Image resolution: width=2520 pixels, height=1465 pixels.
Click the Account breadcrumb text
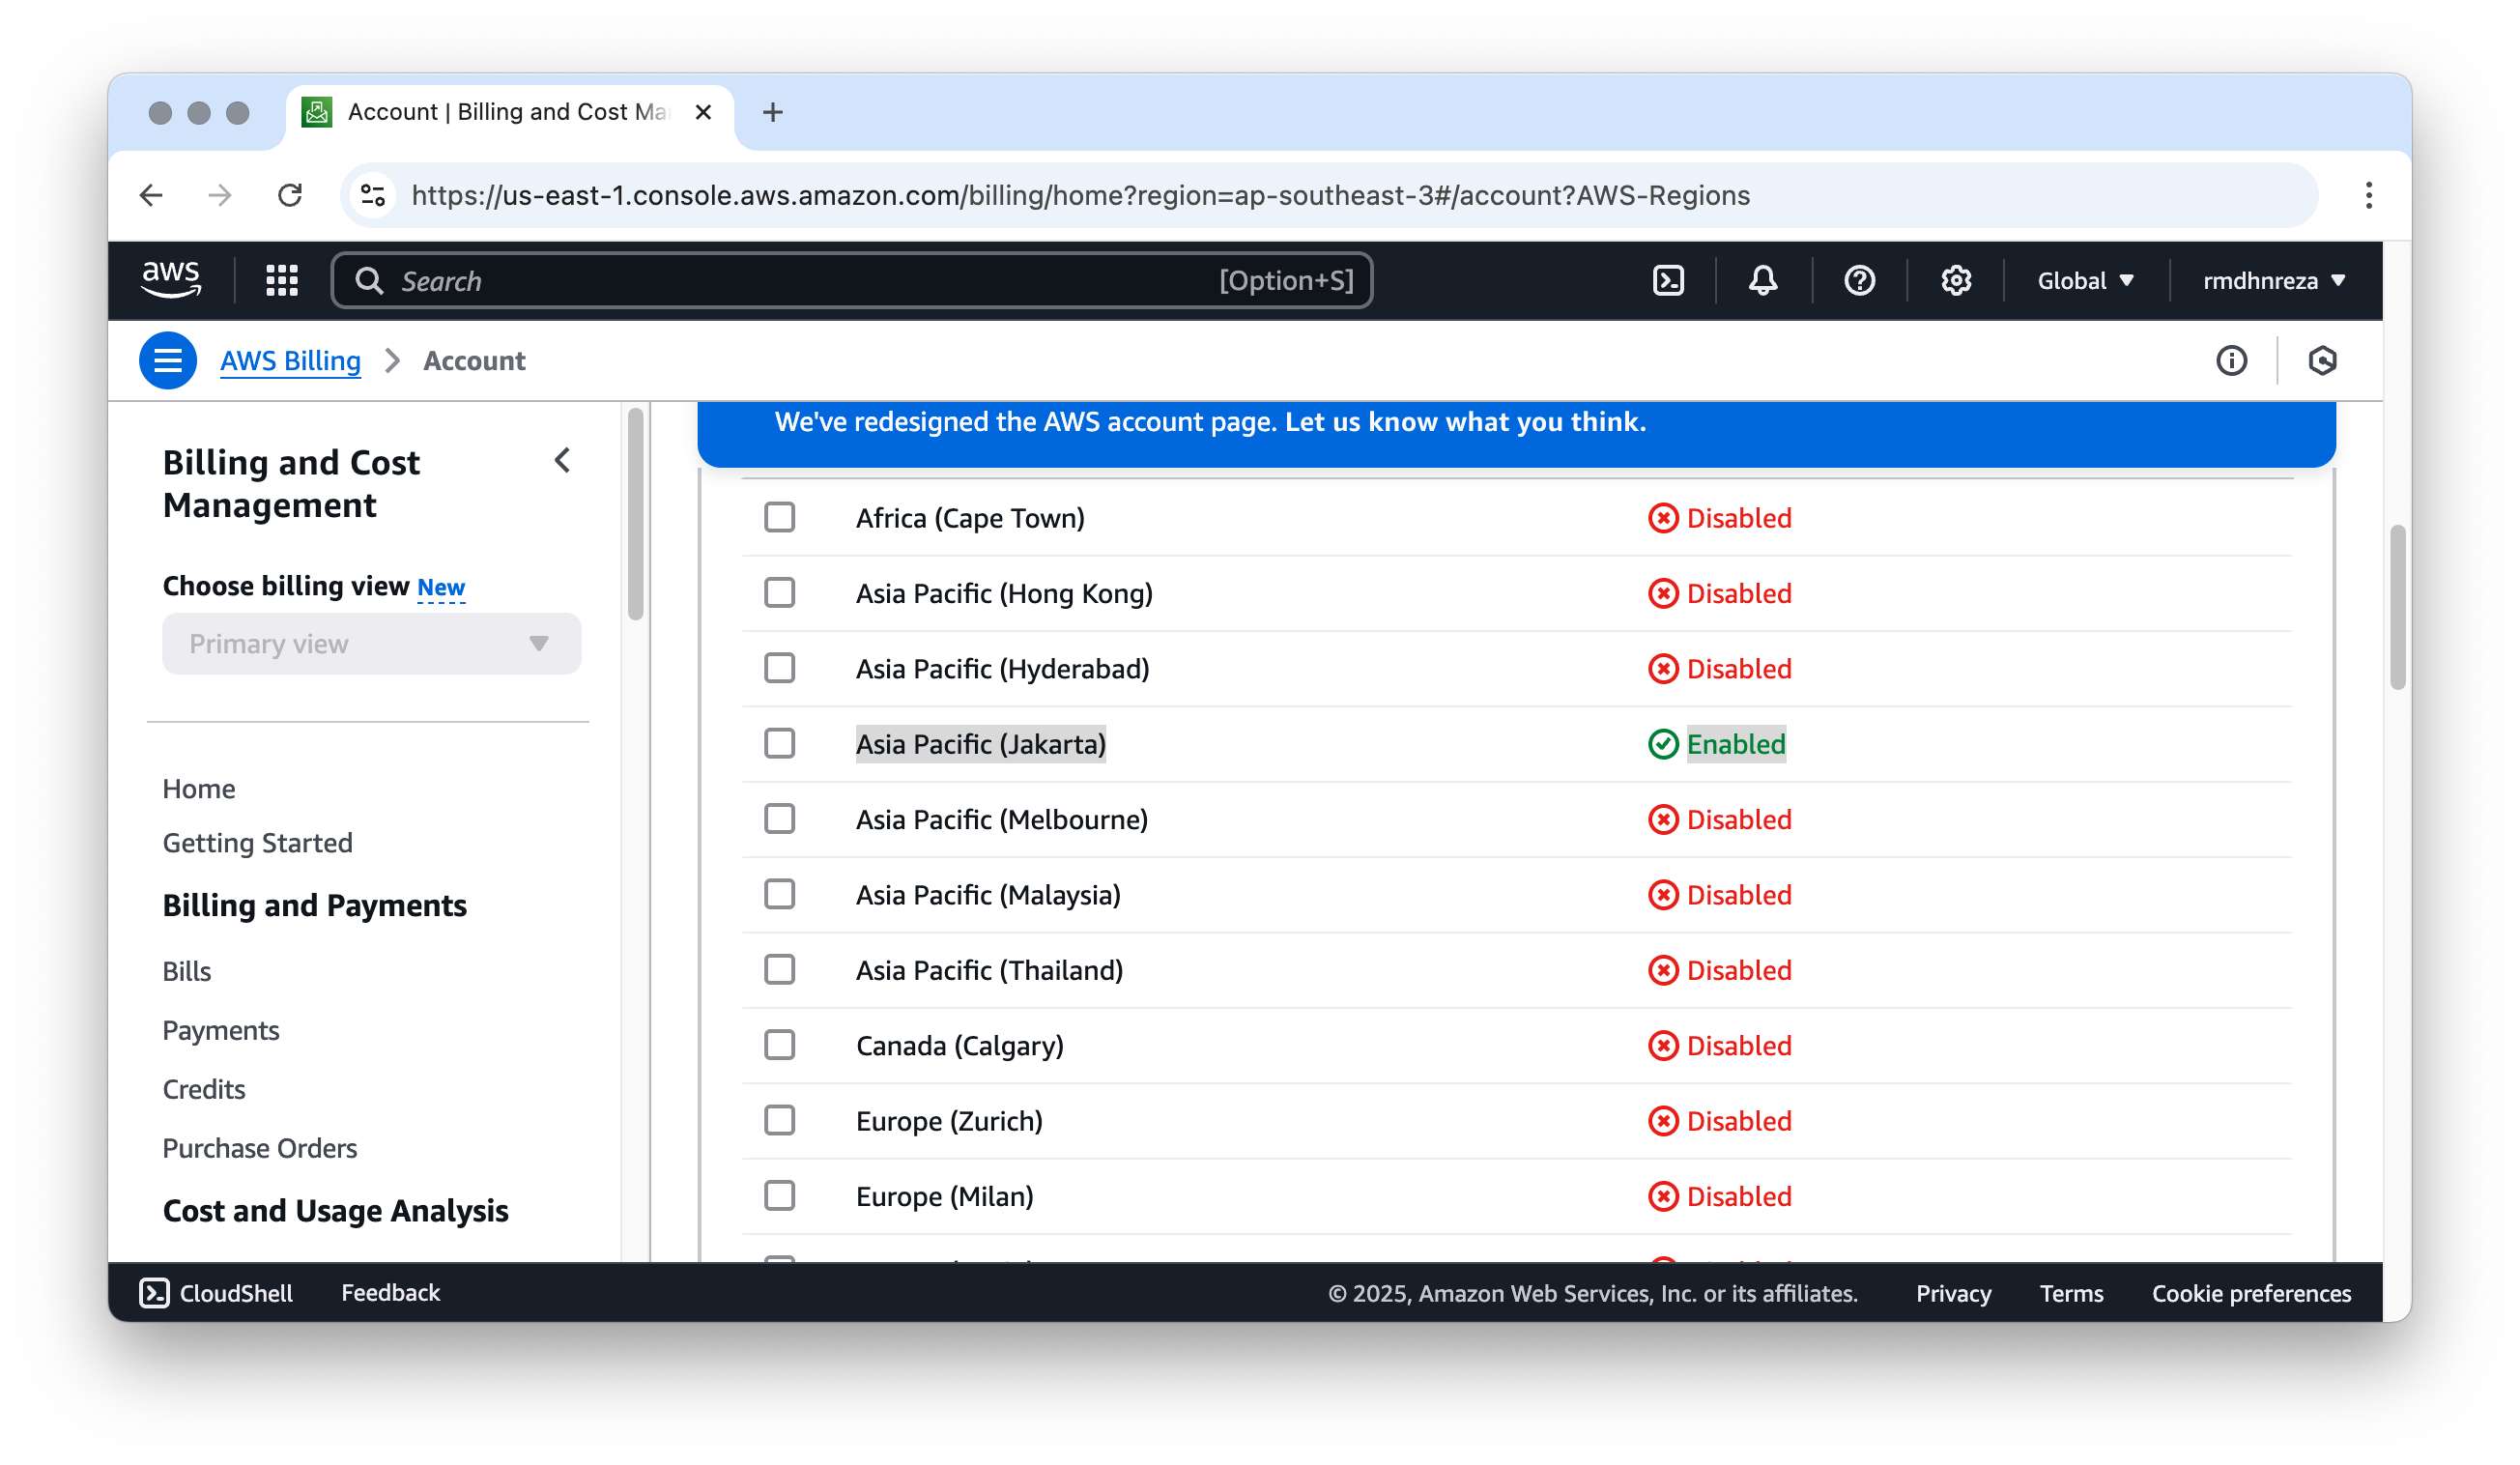(x=474, y=361)
